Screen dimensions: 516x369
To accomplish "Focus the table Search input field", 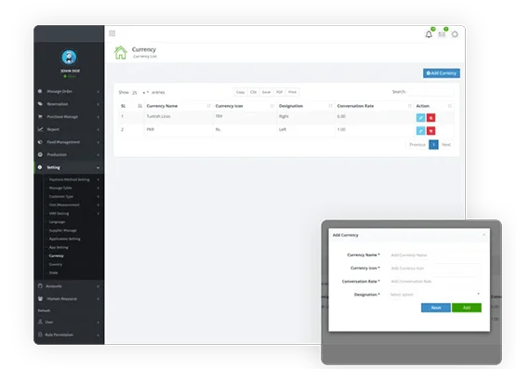I will click(x=430, y=92).
